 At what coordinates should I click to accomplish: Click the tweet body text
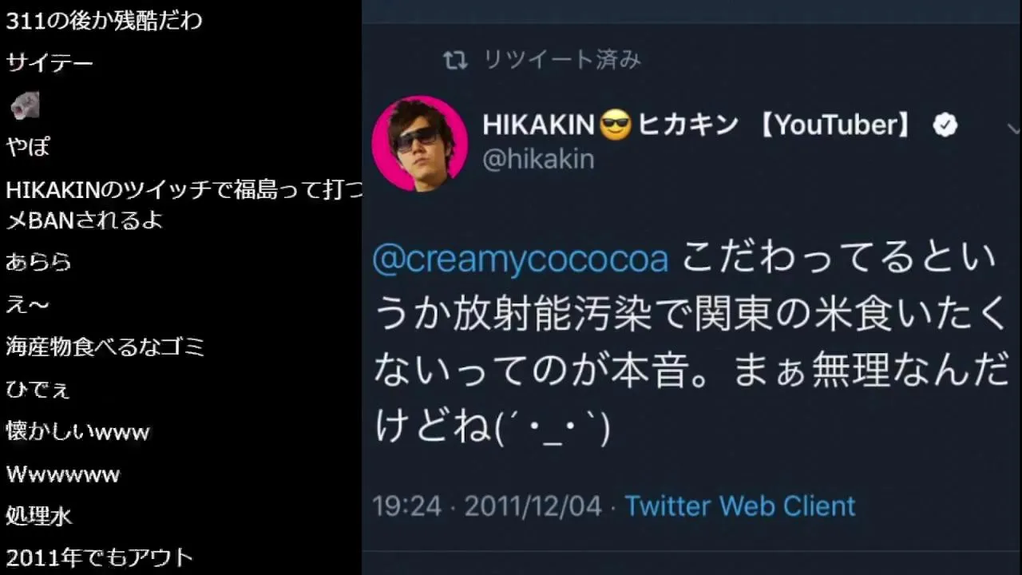pyautogui.click(x=691, y=344)
